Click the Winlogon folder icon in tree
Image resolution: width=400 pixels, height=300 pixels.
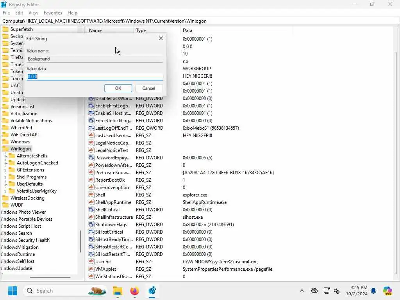[5, 149]
